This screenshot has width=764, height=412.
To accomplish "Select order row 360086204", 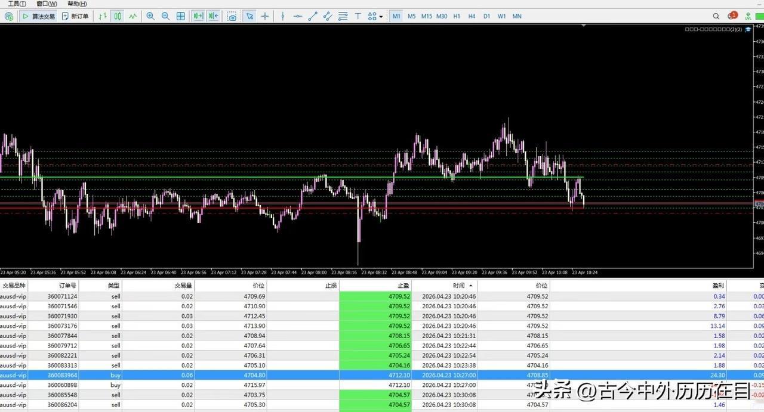I will (382, 404).
